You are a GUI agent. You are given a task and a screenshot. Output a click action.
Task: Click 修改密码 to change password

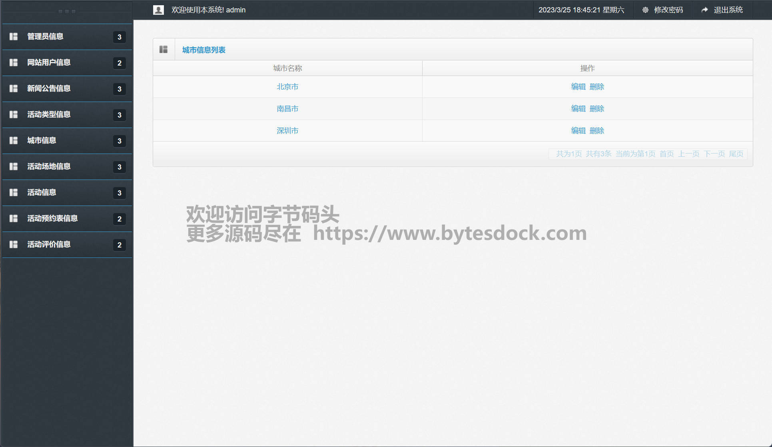[x=668, y=10]
